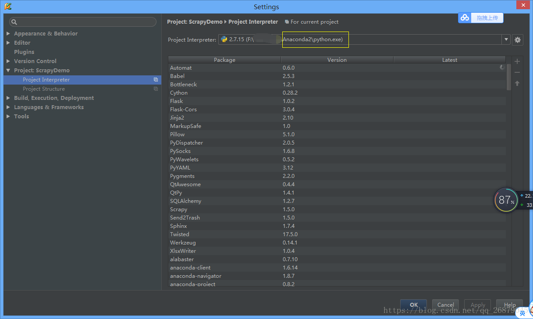Expand the Tools settings section
533x319 pixels.
8,117
